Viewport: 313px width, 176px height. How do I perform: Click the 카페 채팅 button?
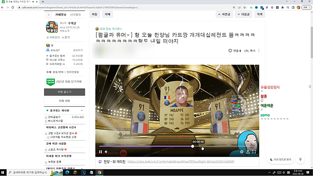[65, 101]
